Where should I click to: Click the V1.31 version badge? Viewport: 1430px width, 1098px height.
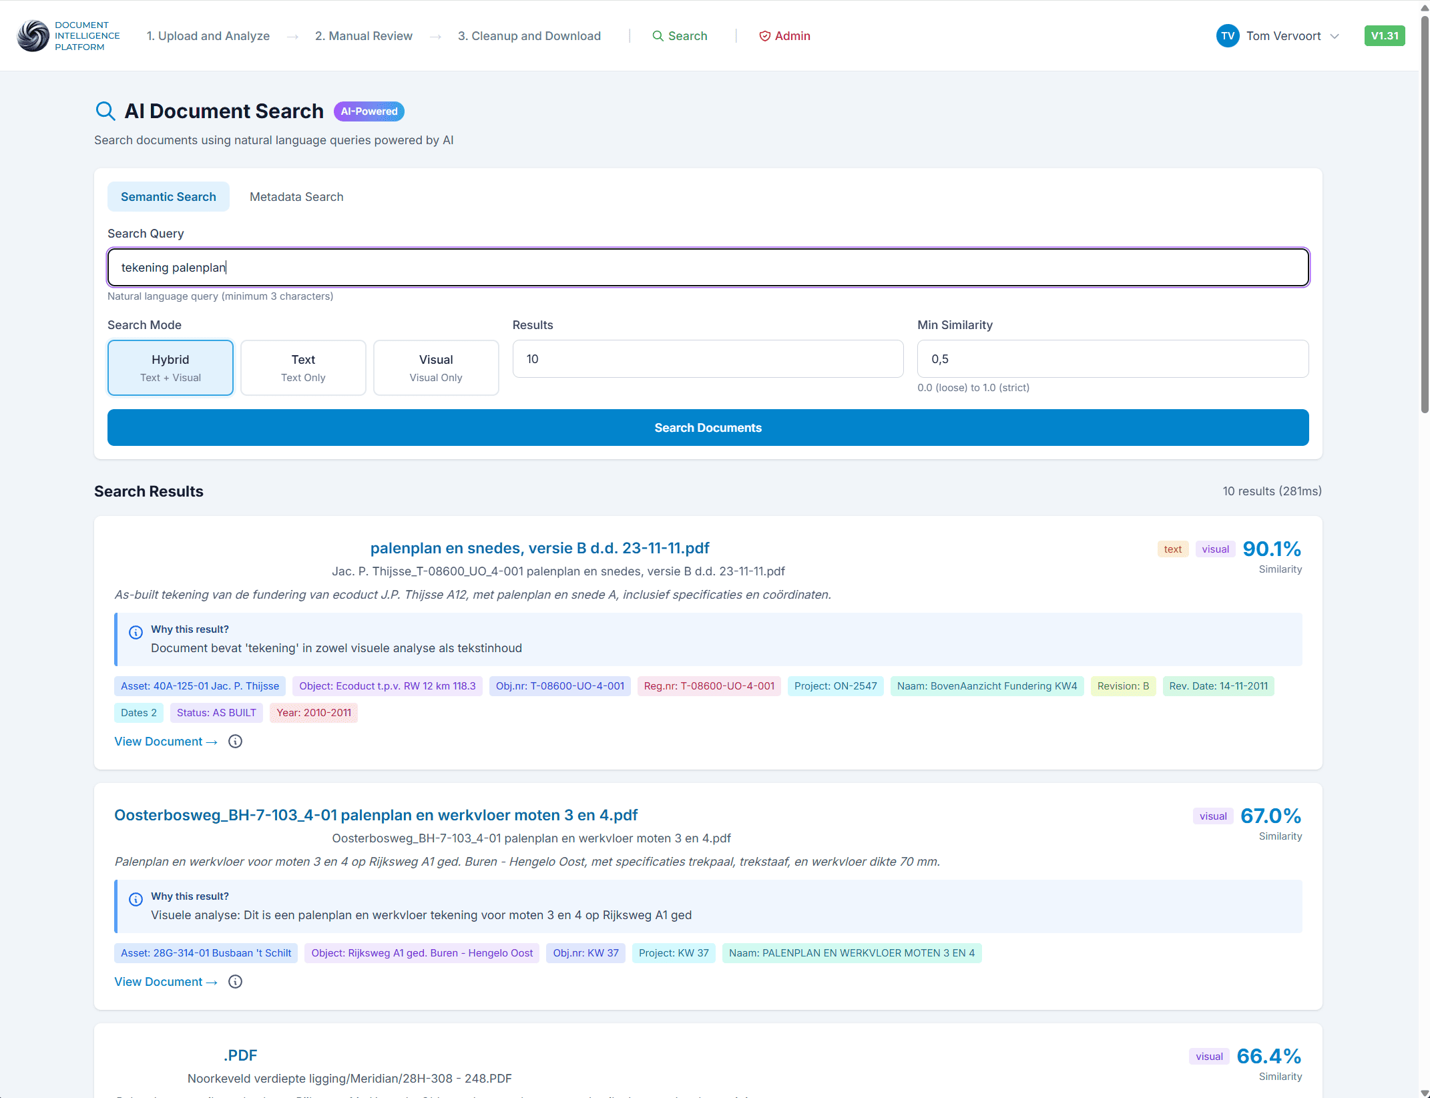(1385, 35)
